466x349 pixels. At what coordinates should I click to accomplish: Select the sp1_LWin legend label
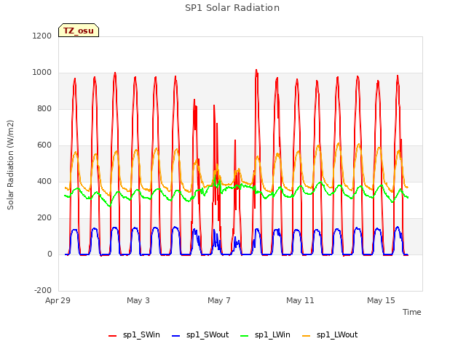point(272,334)
